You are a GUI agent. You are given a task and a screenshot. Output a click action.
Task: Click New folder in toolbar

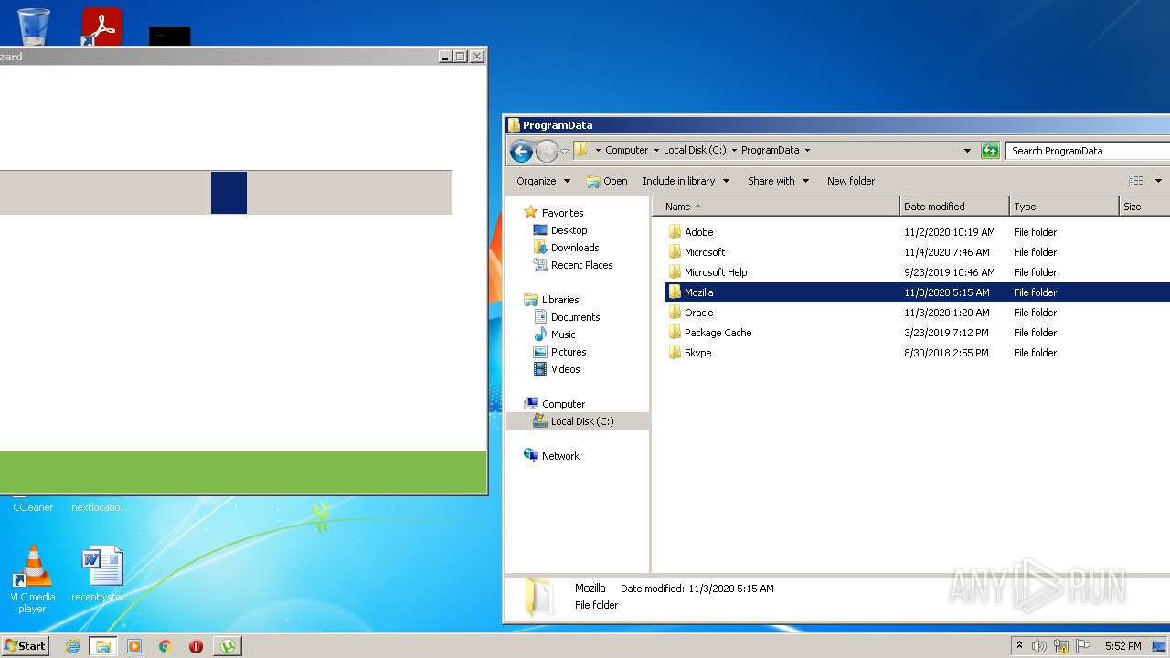pyautogui.click(x=851, y=181)
